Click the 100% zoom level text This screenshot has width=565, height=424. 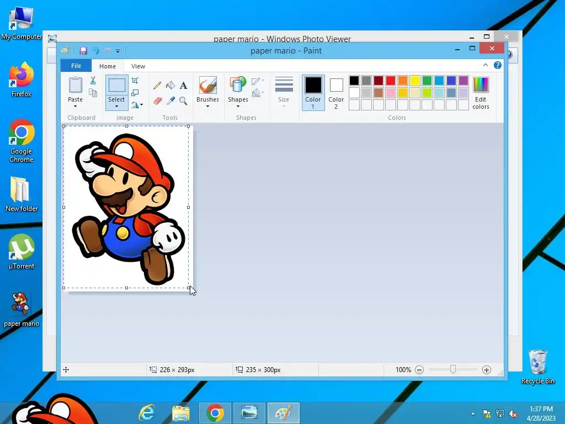(403, 369)
